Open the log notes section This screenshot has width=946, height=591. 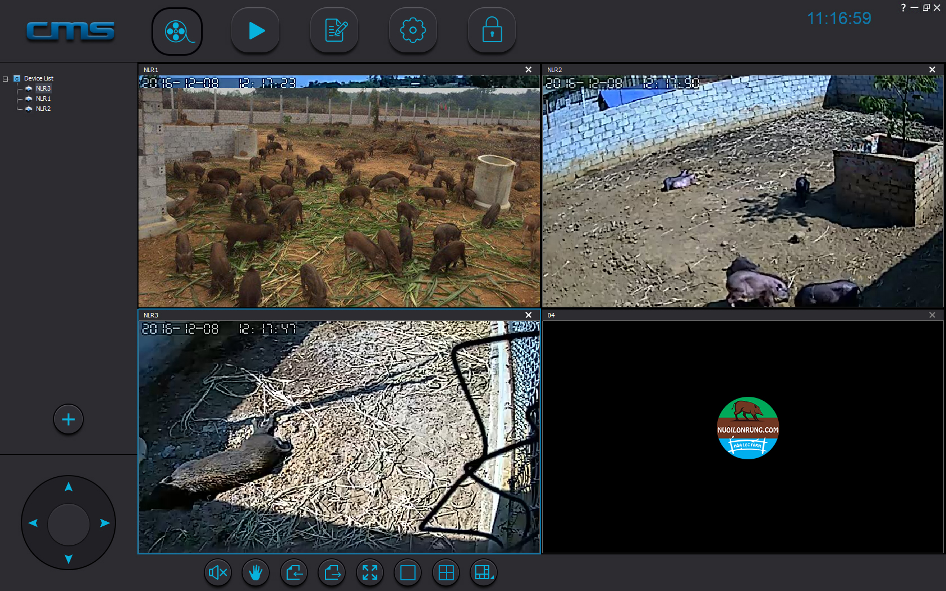click(334, 31)
